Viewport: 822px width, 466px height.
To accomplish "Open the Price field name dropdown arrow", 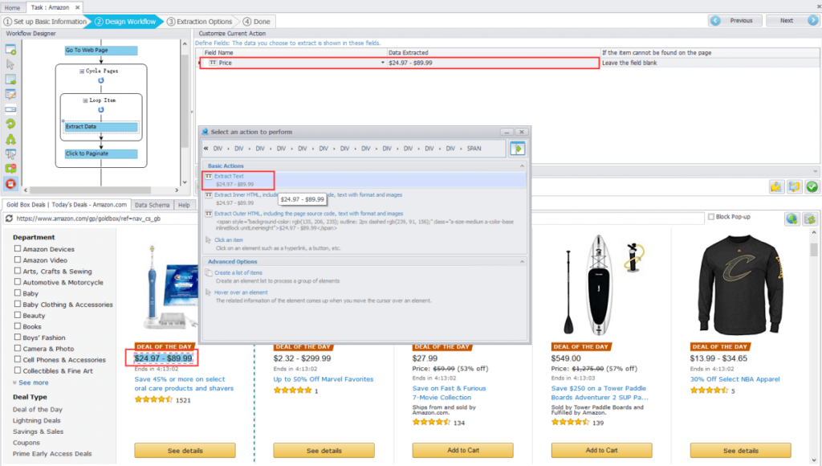I will click(383, 63).
